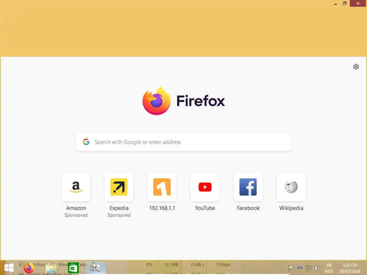
Task: Click the Firefox icon in the taskbar
Action: tap(29, 268)
